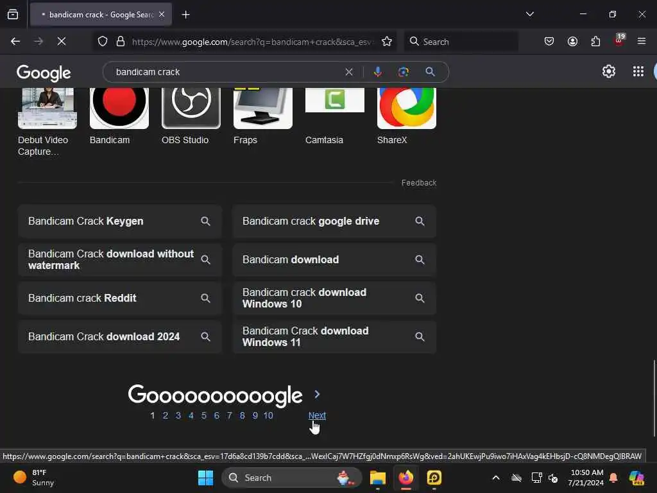Search Bandicam crack Reddit suggestion
The width and height of the screenshot is (657, 493).
coord(120,298)
